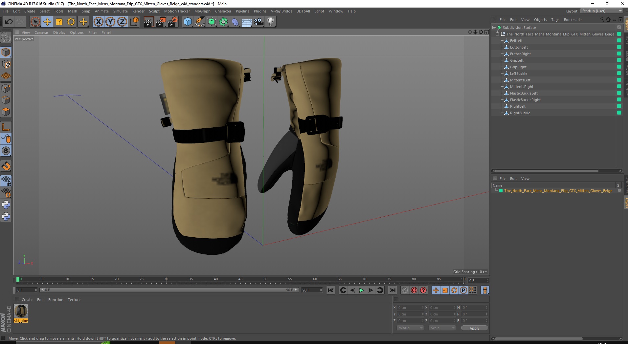Toggle layer dot for RightBelt

[619, 106]
